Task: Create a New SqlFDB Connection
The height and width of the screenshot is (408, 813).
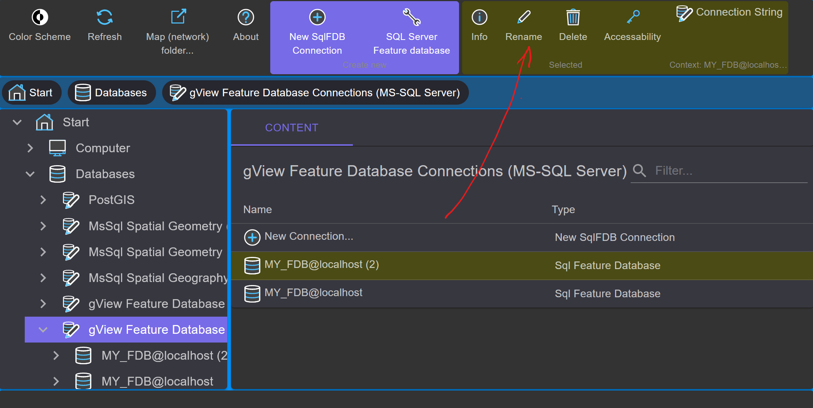Action: coord(317,32)
